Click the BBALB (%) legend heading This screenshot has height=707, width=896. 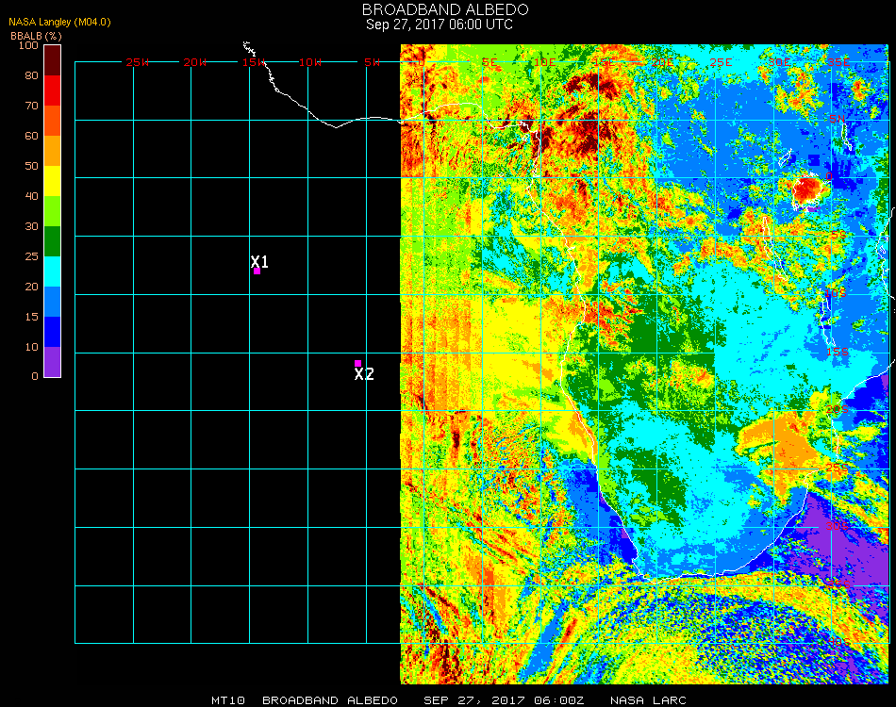pos(35,35)
